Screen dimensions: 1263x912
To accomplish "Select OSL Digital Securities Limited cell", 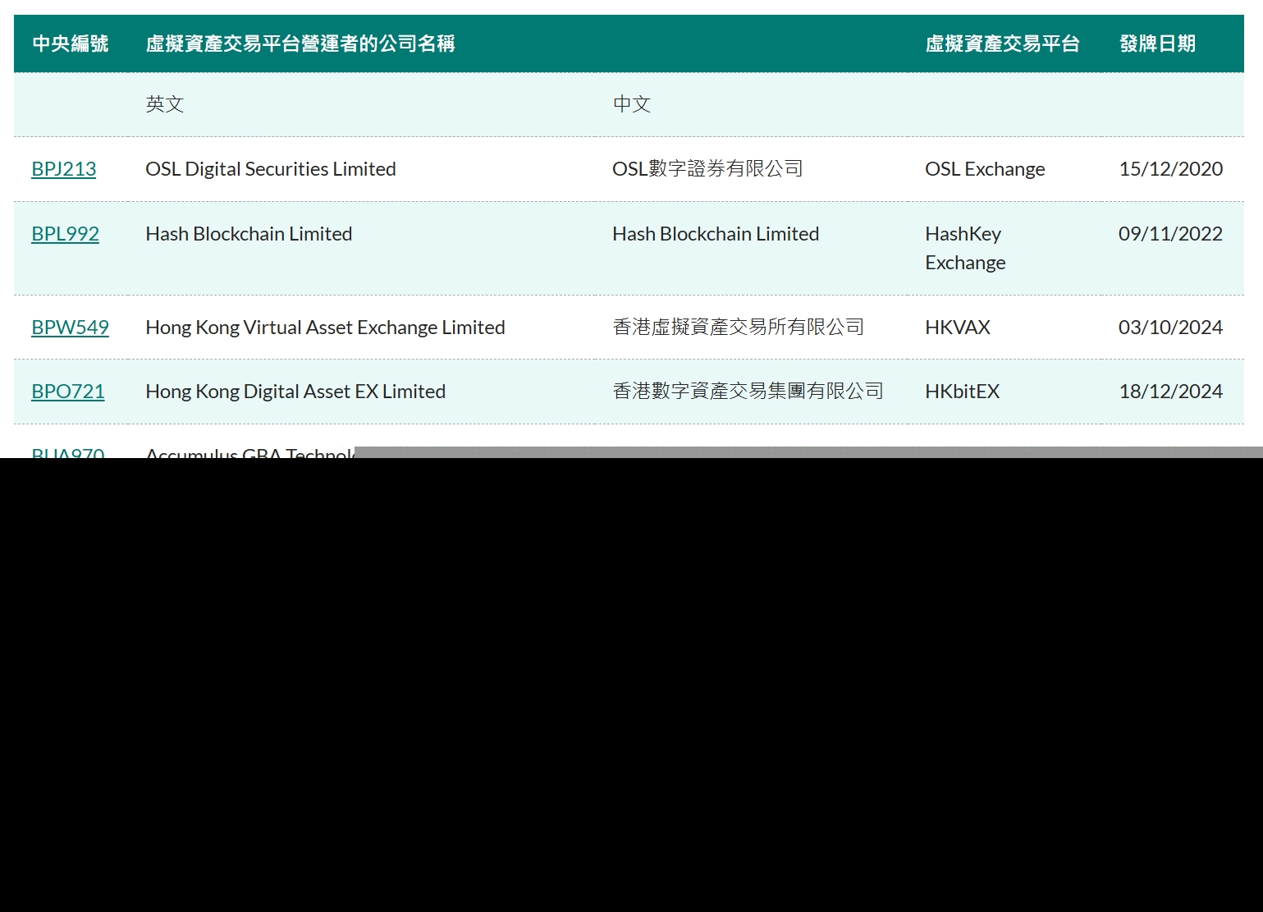I will [271, 169].
